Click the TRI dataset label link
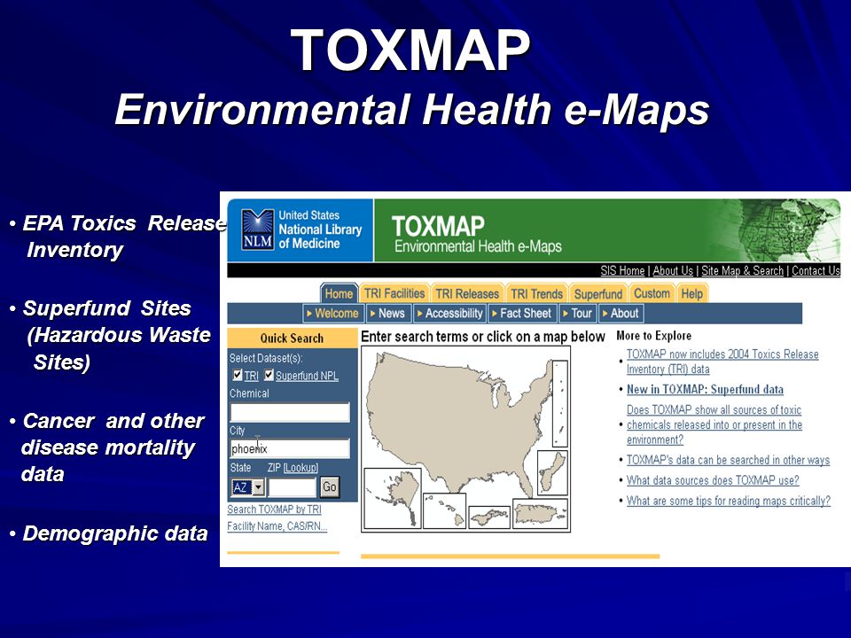This screenshot has width=851, height=638. tap(251, 376)
